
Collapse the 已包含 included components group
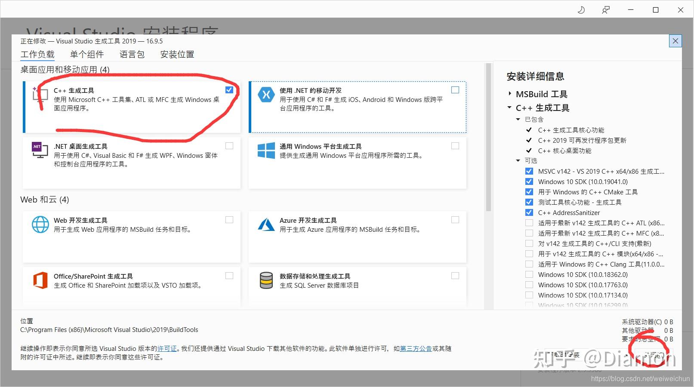point(518,119)
